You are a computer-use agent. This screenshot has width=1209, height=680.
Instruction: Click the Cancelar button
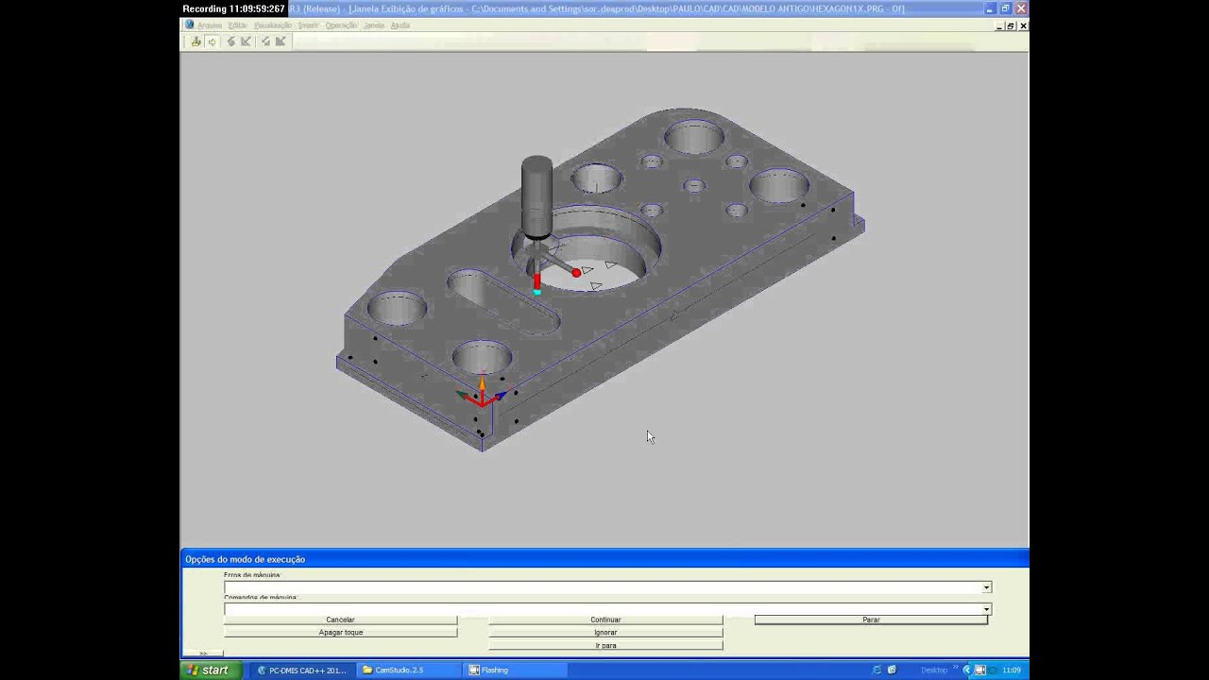click(340, 620)
